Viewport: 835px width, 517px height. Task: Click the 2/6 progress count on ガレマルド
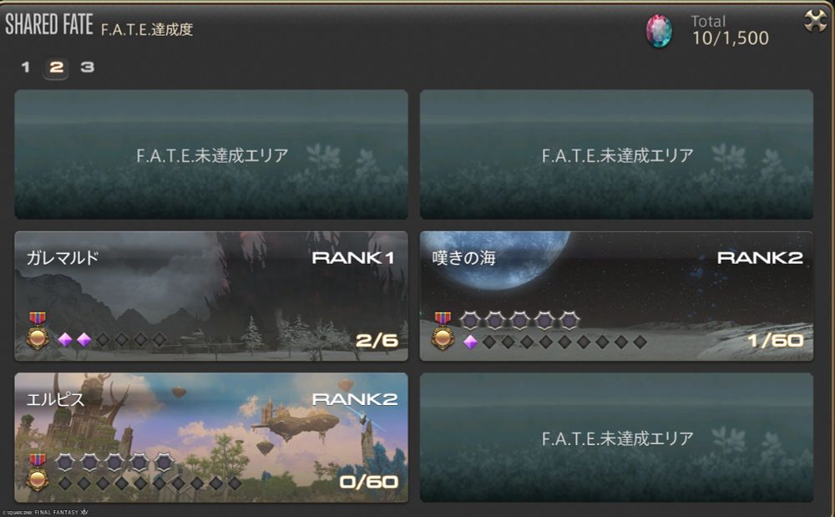coord(377,340)
